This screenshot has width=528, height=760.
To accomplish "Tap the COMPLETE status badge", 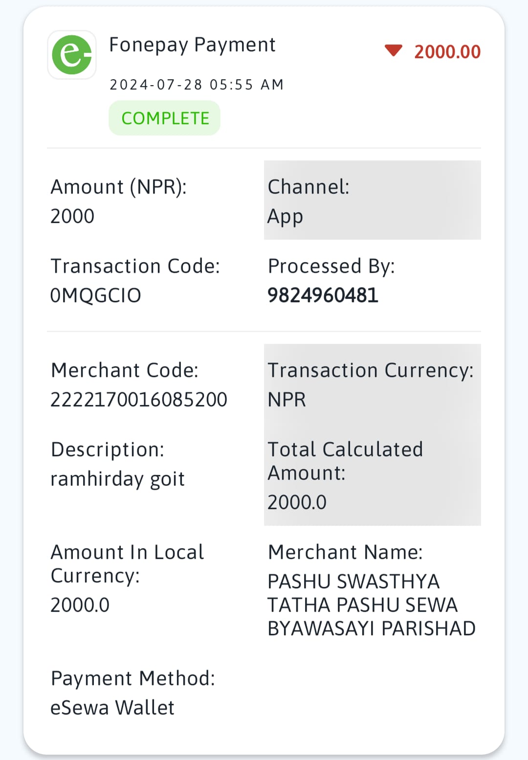I will coord(165,118).
